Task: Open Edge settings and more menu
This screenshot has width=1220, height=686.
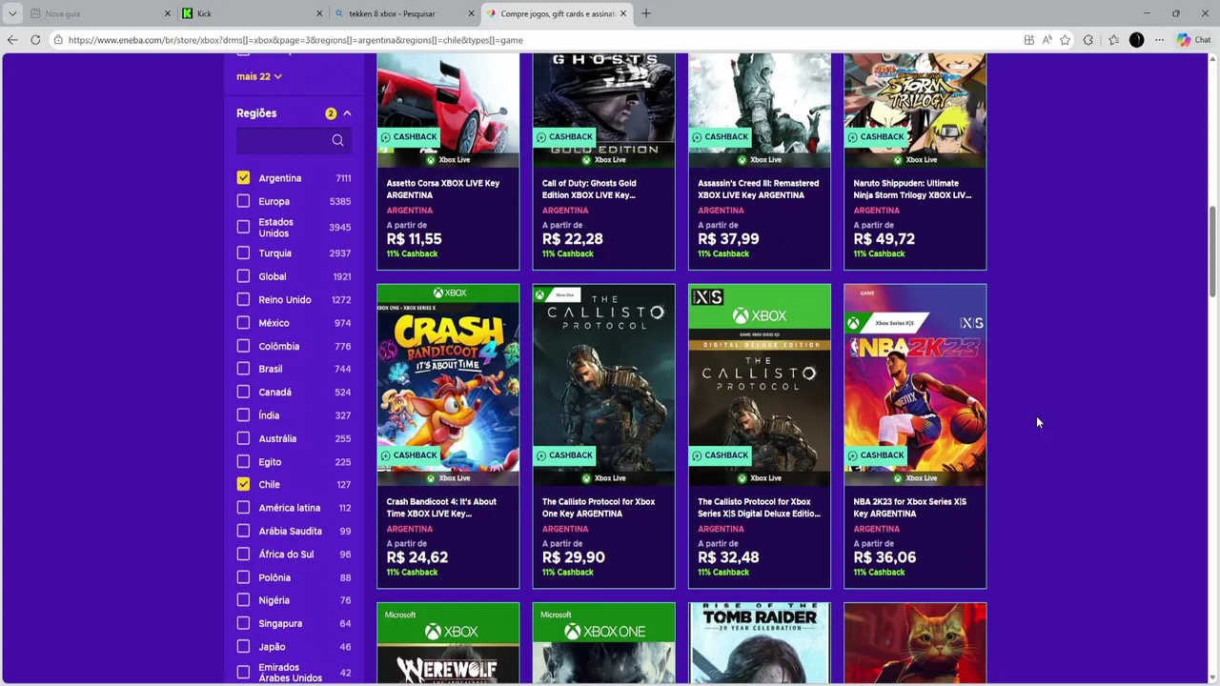Action: click(1159, 40)
